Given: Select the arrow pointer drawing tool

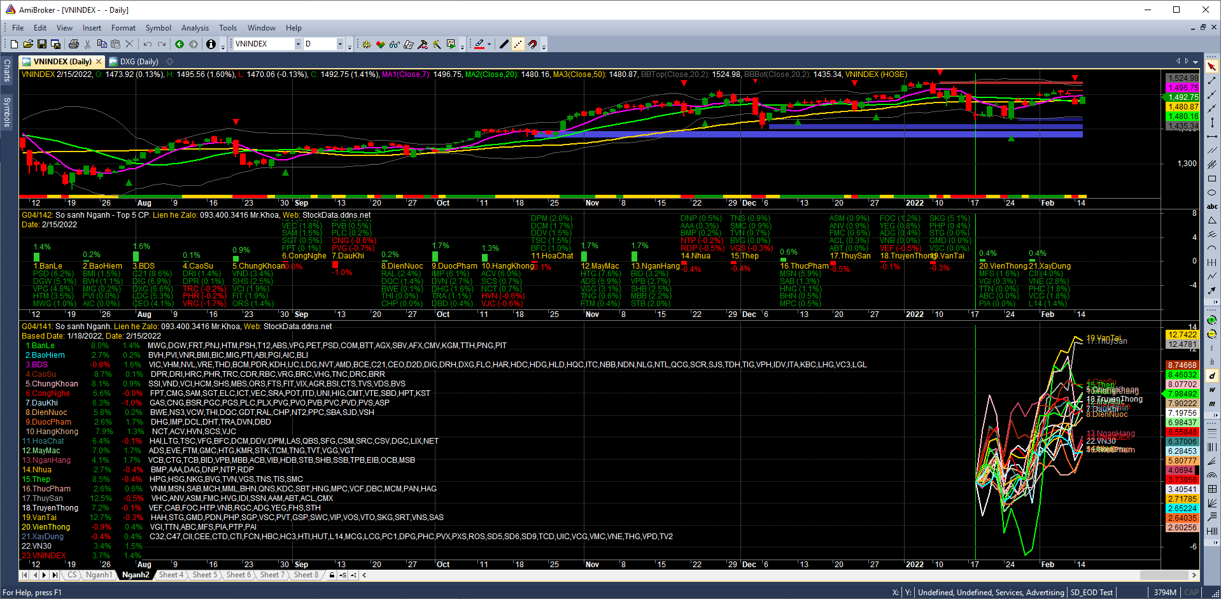Looking at the screenshot, I should 1211,66.
